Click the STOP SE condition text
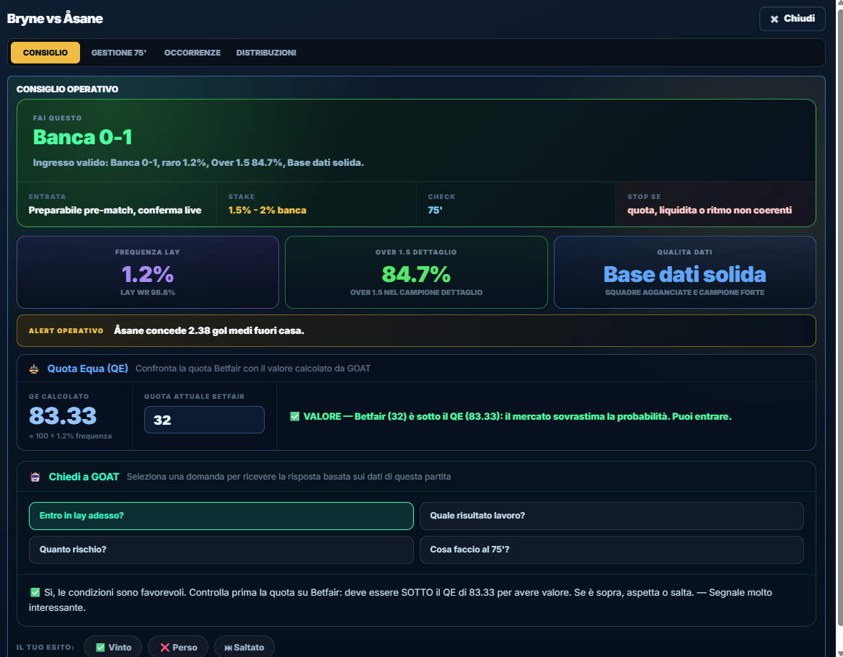The image size is (843, 657). [710, 210]
